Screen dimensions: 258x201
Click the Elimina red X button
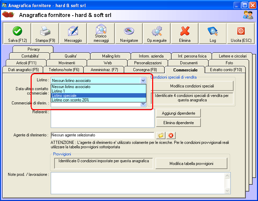point(184,34)
